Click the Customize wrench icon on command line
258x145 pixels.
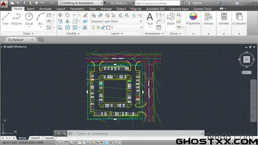(64, 134)
